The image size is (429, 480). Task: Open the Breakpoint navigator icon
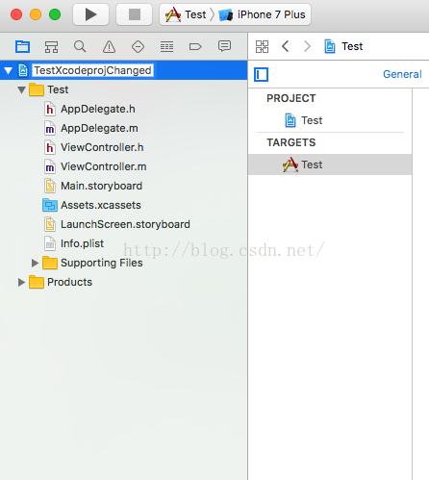(195, 47)
